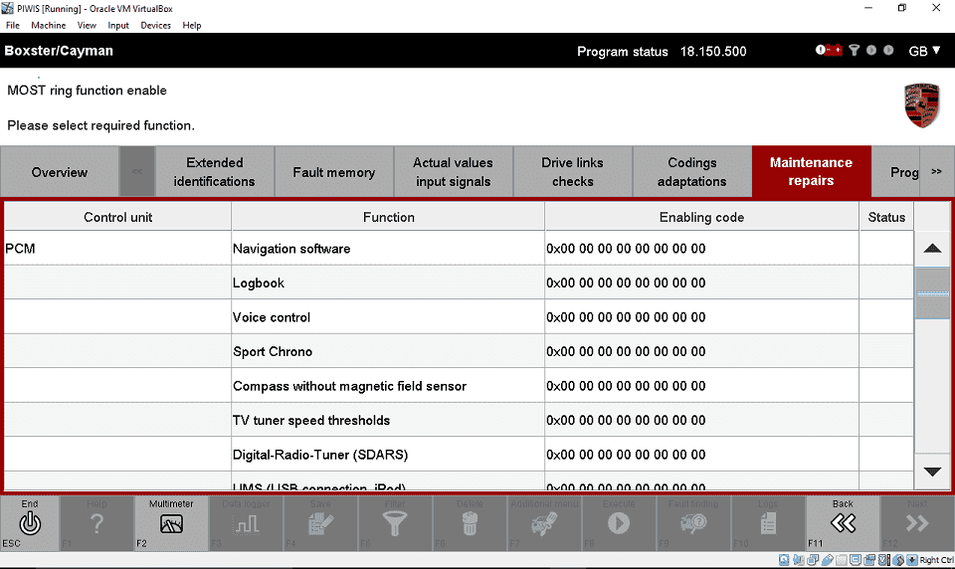Open the Multimeter tool
The width and height of the screenshot is (955, 569).
pos(171,523)
